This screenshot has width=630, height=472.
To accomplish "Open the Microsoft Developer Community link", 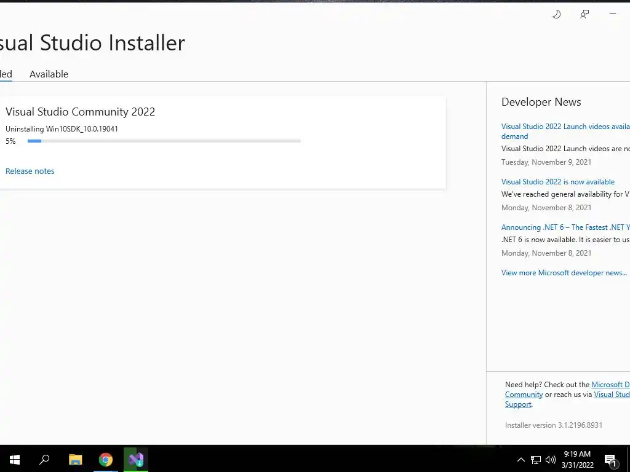I will (567, 389).
